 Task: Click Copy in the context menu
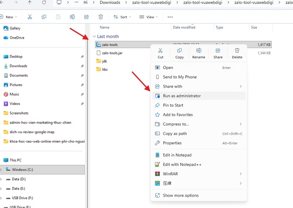pyautogui.click(x=179, y=53)
